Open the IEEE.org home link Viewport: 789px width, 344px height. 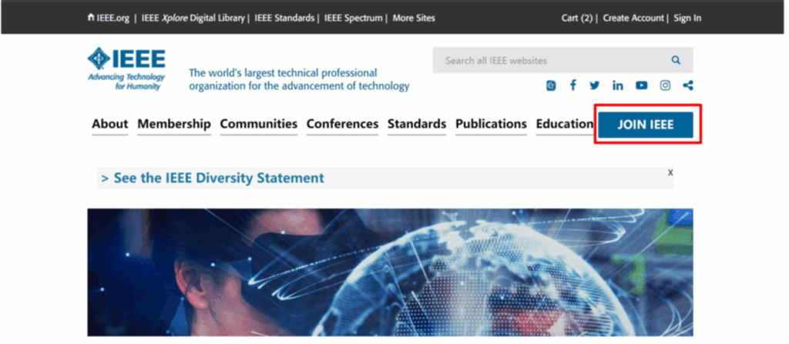pyautogui.click(x=108, y=18)
